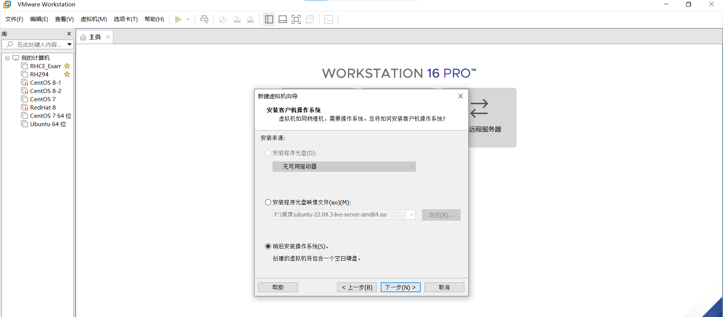Click the Unity mode toolbar icon
723x317 pixels.
click(310, 19)
